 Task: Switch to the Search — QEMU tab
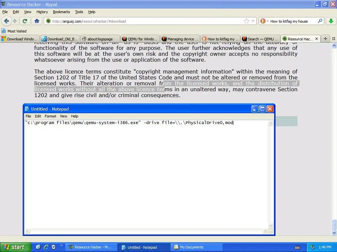(x=261, y=39)
